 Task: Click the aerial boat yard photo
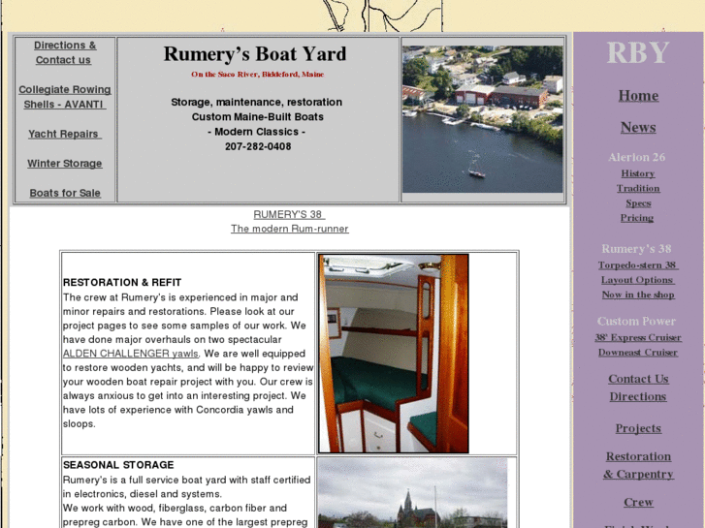point(482,118)
